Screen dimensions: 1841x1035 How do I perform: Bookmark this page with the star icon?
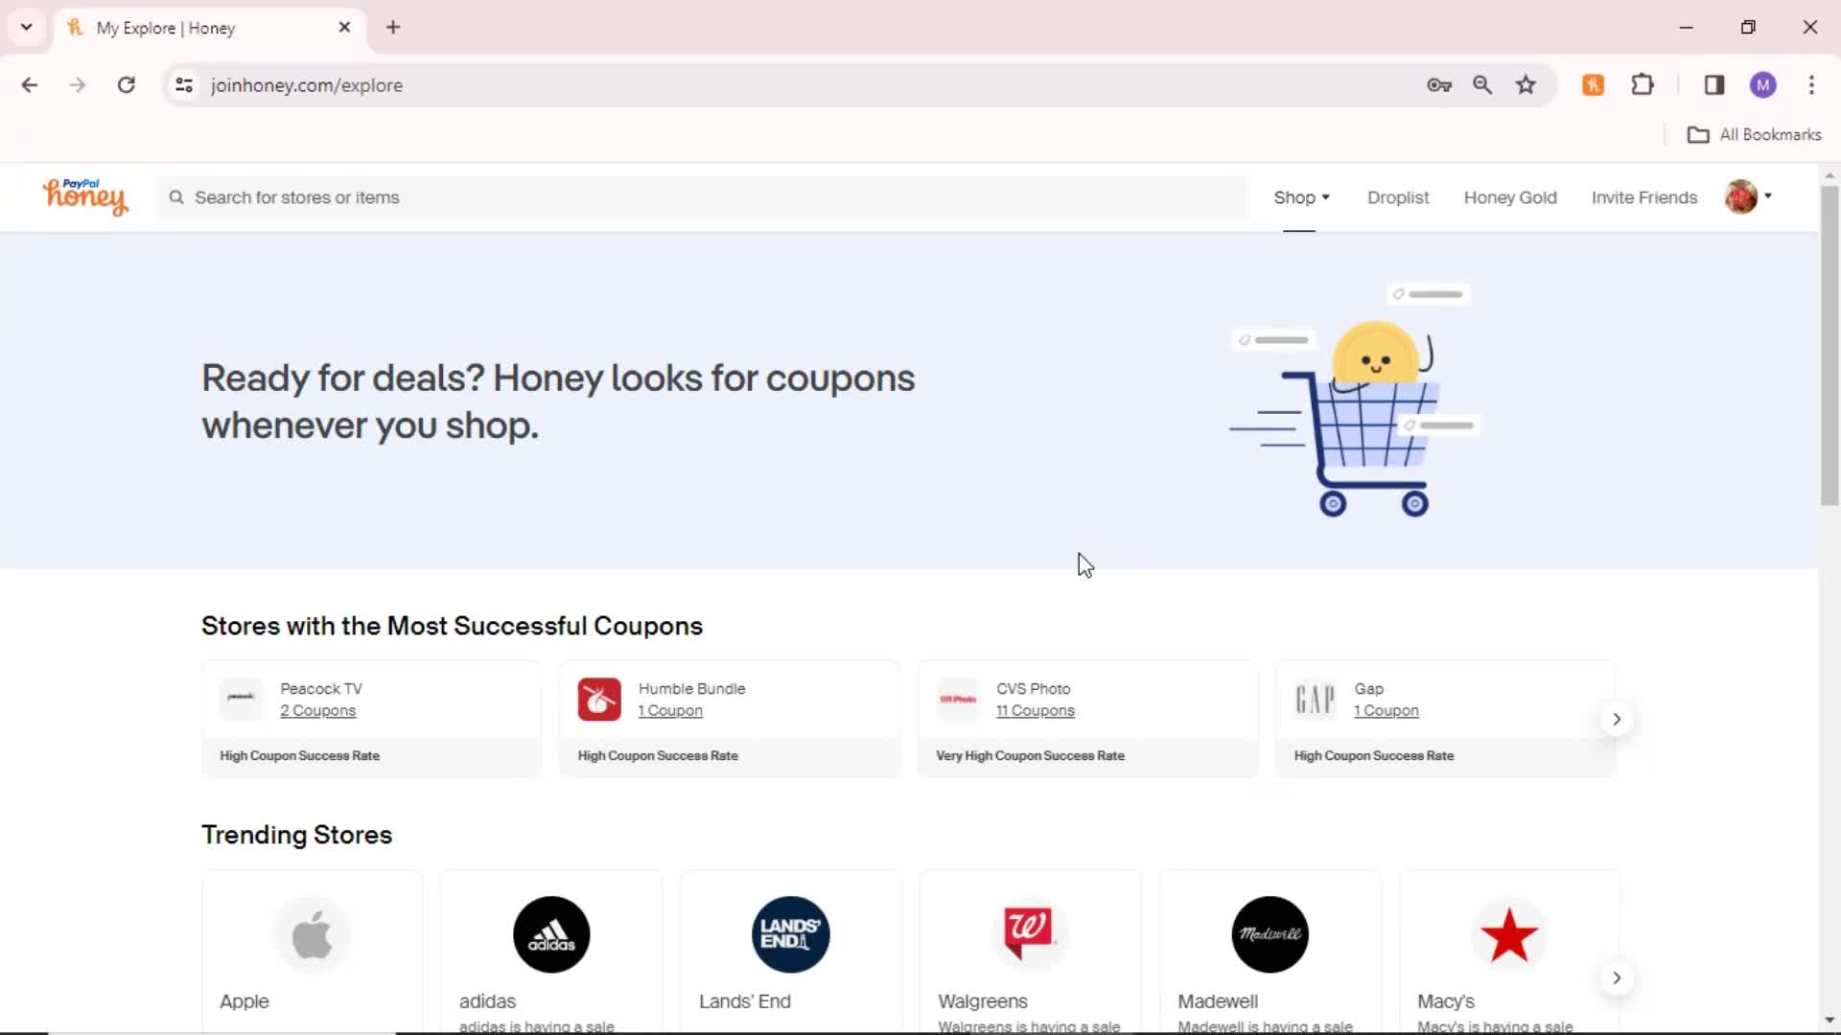point(1526,84)
